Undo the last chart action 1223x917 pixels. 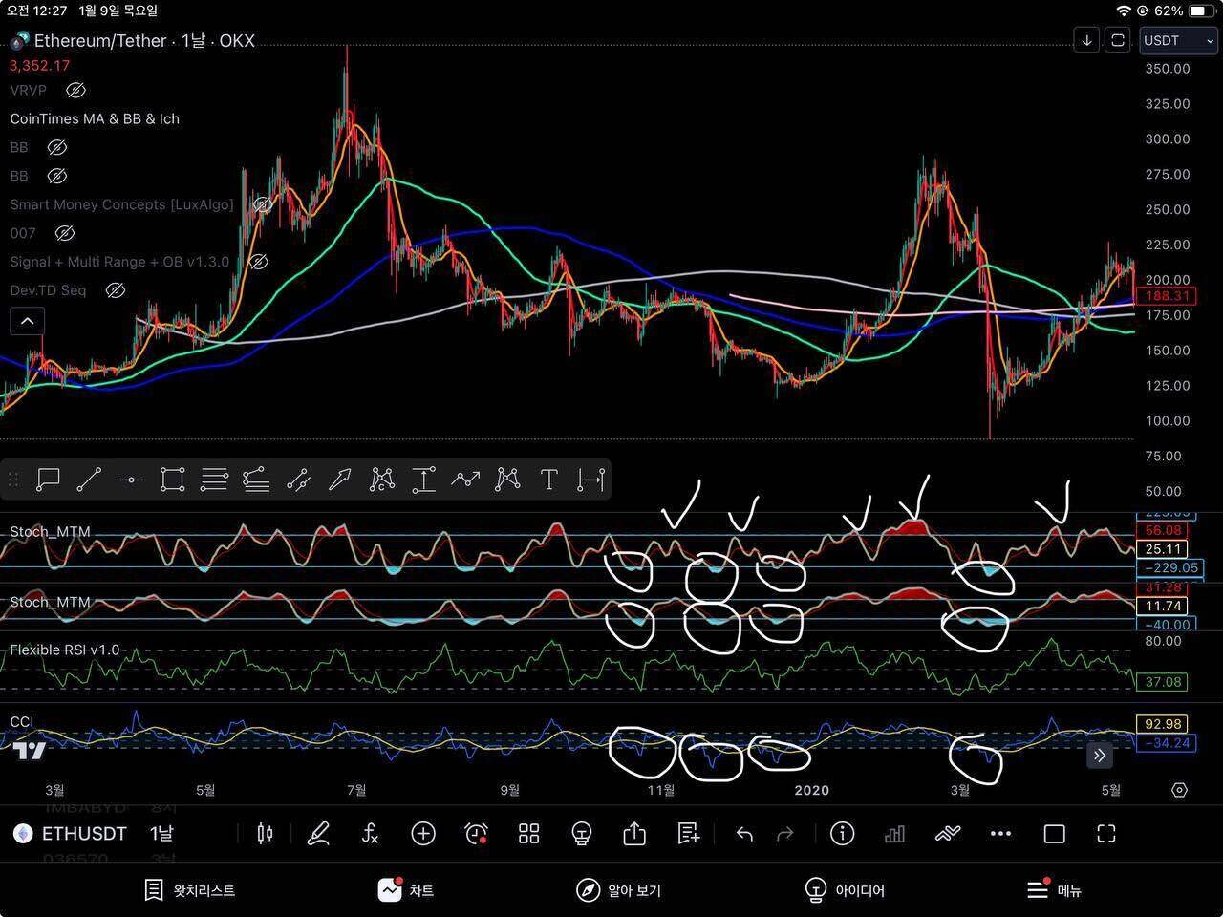point(744,834)
